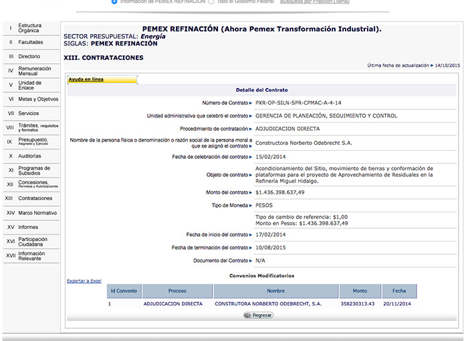Viewport: 468px width, 341px height.
Task: Open Estructura Orgánica in sidebar
Action: click(x=29, y=28)
